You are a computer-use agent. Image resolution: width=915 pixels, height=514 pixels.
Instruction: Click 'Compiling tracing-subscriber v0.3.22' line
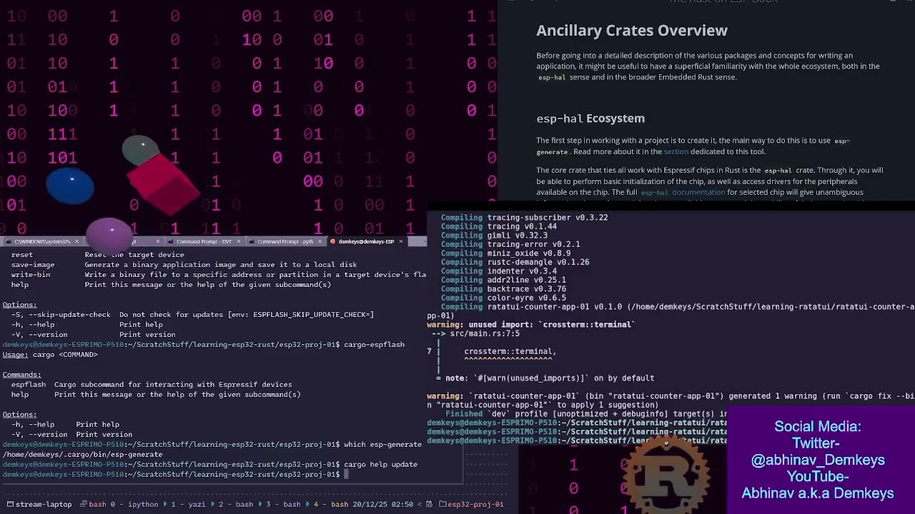(x=524, y=218)
